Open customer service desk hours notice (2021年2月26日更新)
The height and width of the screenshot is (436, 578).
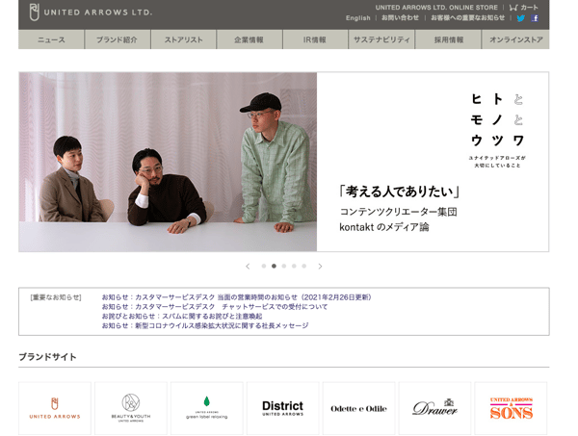click(237, 297)
